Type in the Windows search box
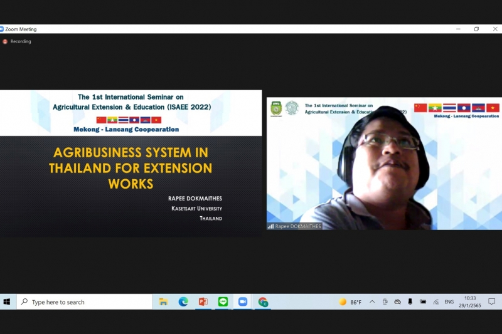 pos(88,302)
